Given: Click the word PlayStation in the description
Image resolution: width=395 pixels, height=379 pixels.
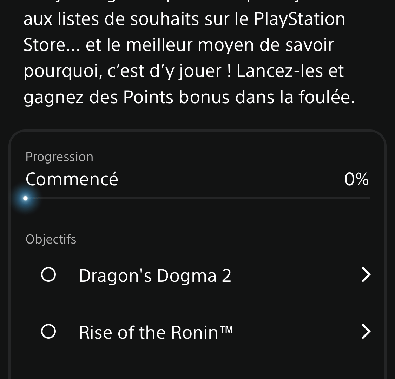Looking at the screenshot, I should tap(299, 19).
